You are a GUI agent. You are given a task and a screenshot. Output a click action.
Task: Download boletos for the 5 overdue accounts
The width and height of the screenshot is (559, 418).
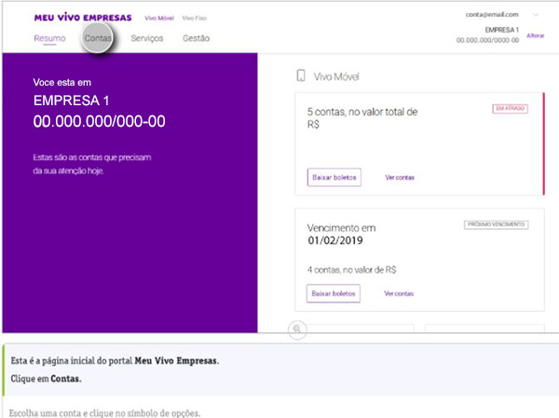tap(334, 177)
